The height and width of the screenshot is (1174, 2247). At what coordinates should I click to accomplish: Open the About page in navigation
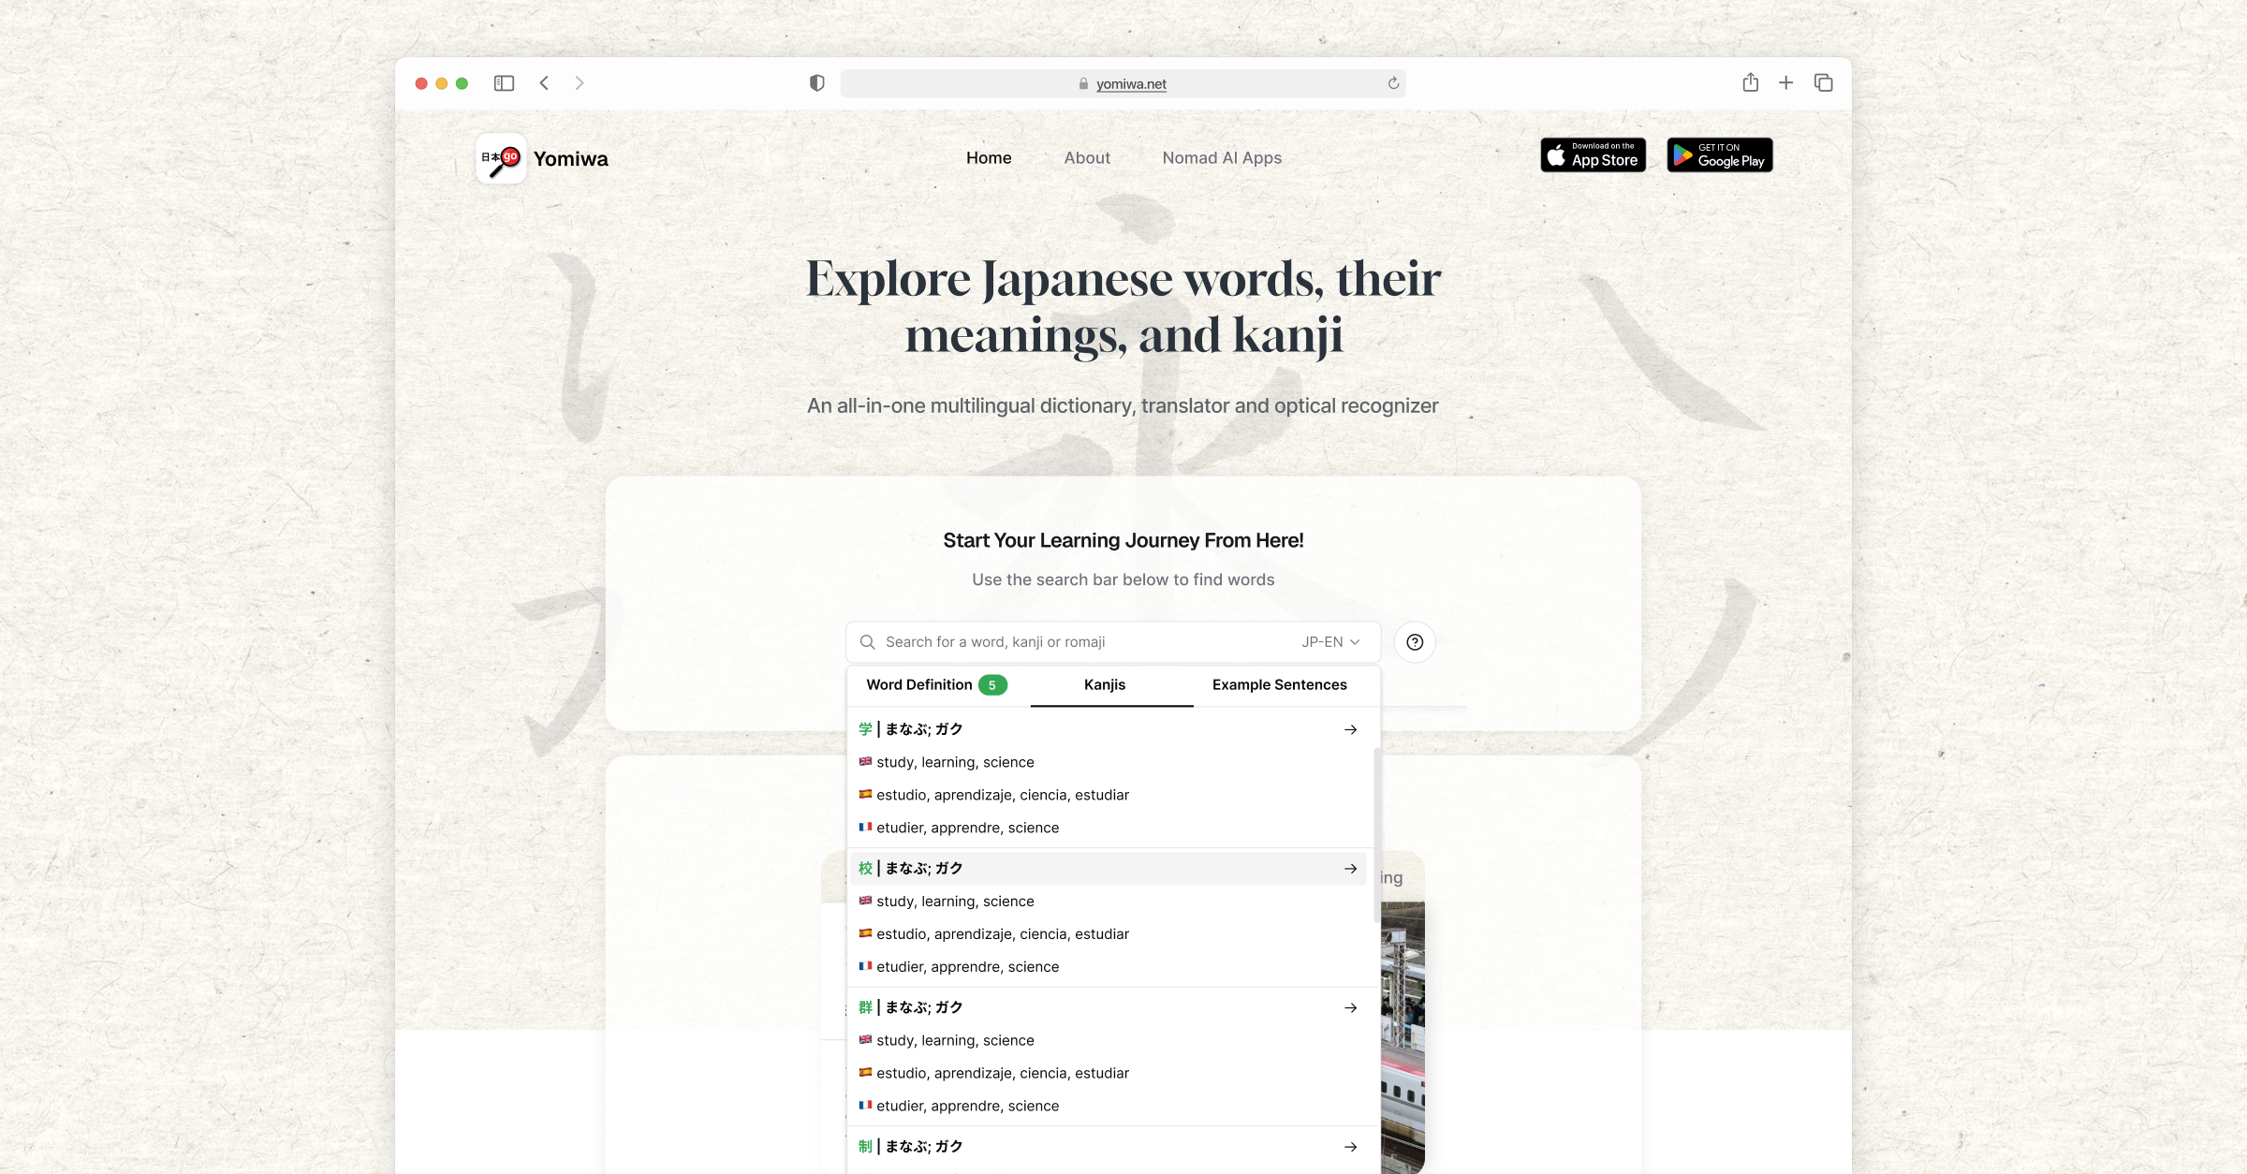point(1086,158)
